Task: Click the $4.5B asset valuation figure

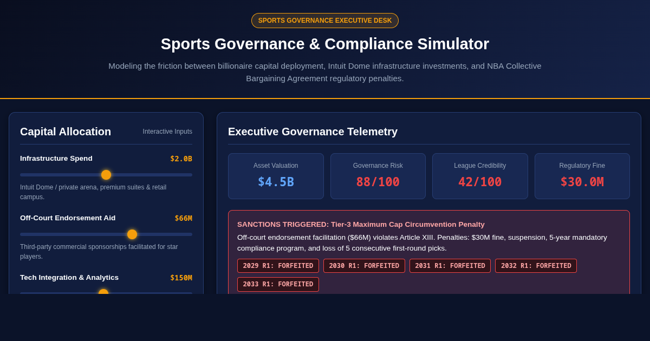Action: (x=276, y=182)
